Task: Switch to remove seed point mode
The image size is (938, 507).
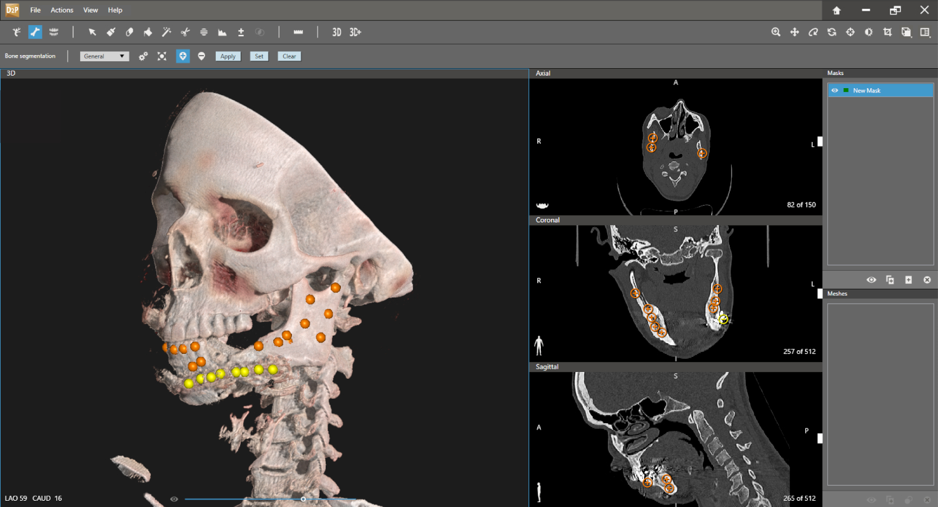Action: coord(201,56)
